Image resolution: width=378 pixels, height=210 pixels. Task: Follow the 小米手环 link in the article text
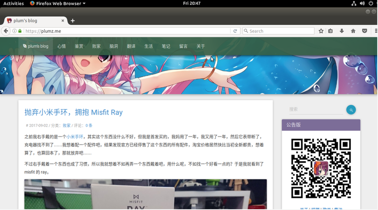[x=75, y=137]
